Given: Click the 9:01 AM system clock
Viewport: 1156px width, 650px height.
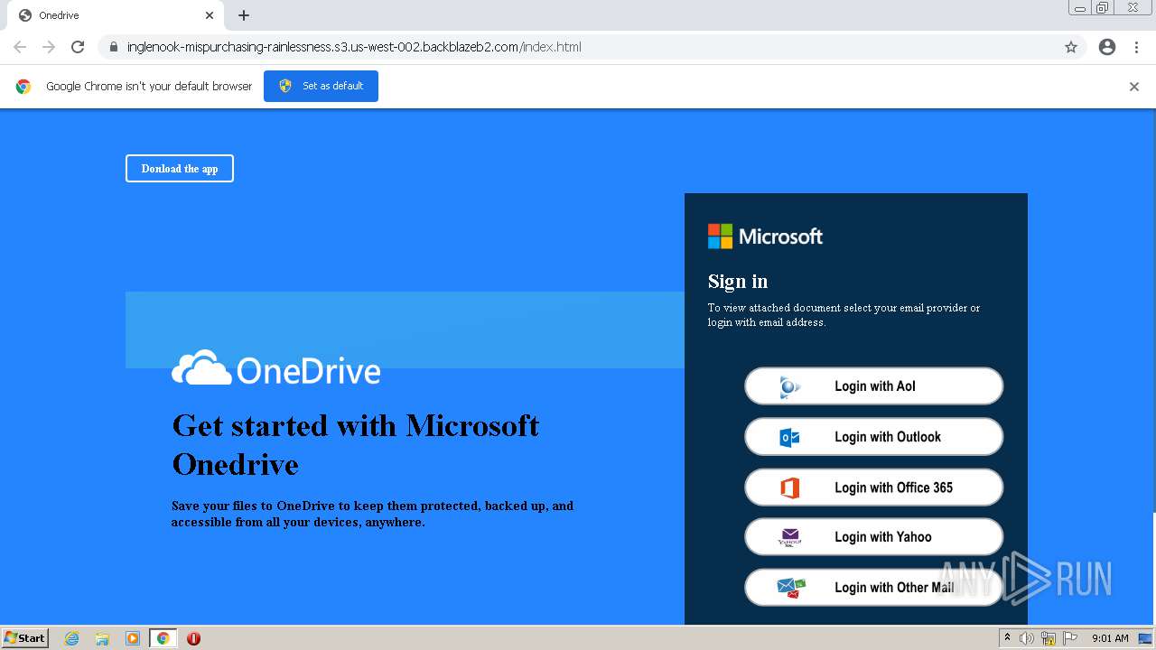Looking at the screenshot, I should 1110,638.
